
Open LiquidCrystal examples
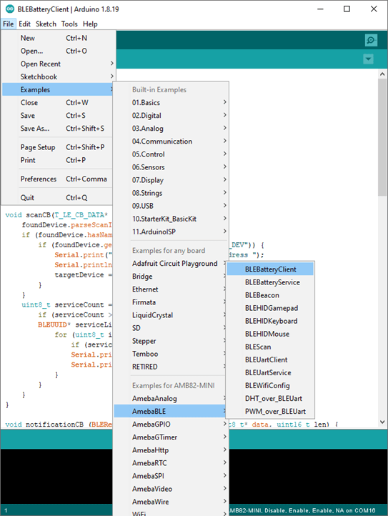(x=170, y=315)
